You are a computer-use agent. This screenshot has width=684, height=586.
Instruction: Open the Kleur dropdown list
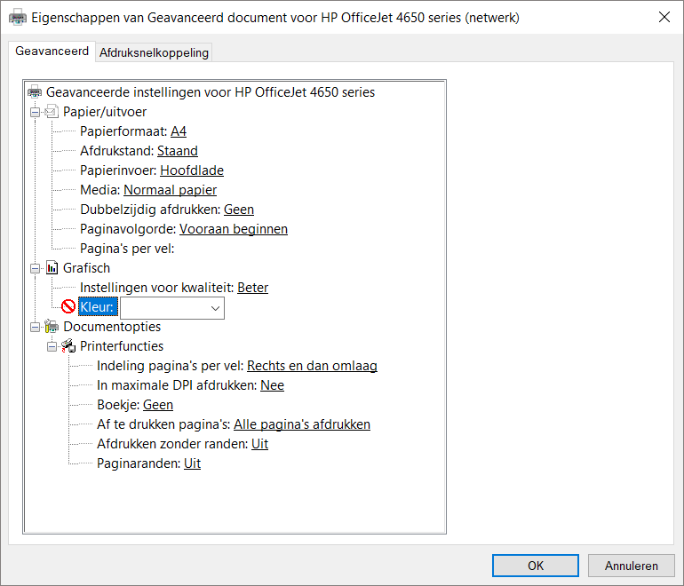[214, 307]
